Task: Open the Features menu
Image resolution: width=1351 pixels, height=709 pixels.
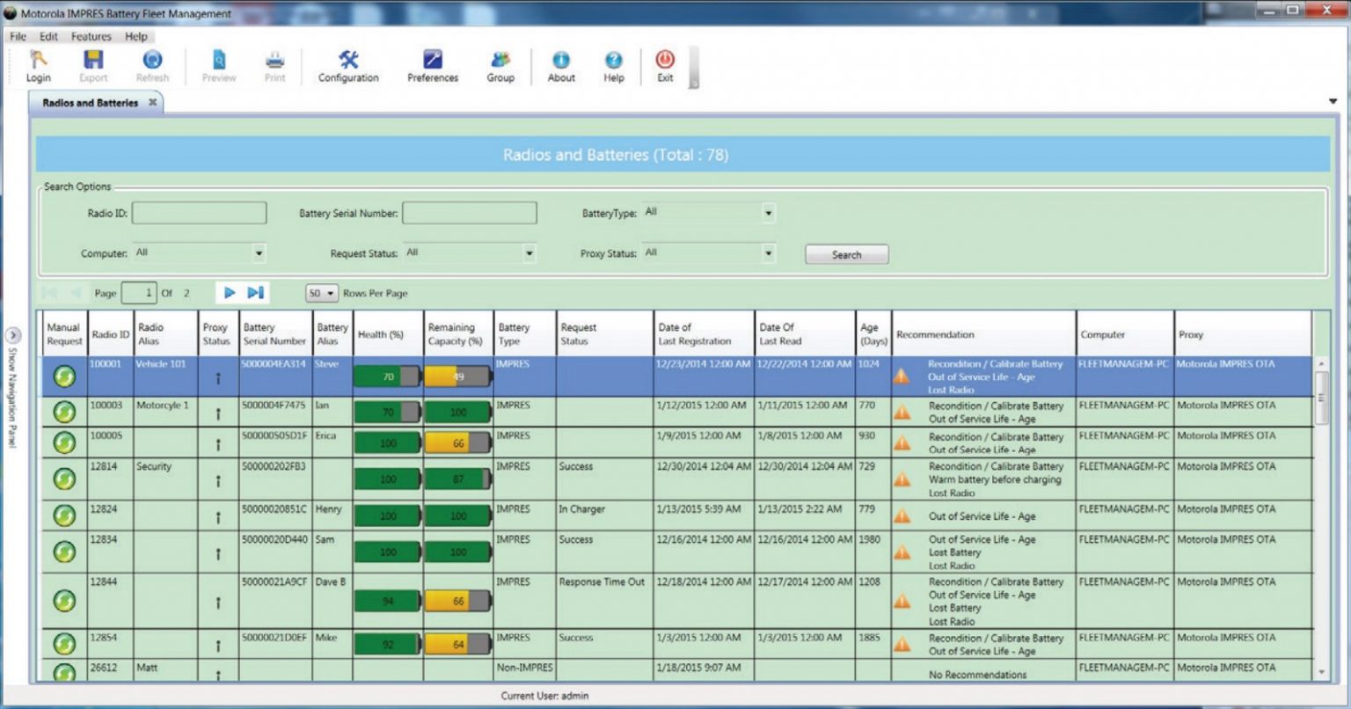Action: pos(91,36)
